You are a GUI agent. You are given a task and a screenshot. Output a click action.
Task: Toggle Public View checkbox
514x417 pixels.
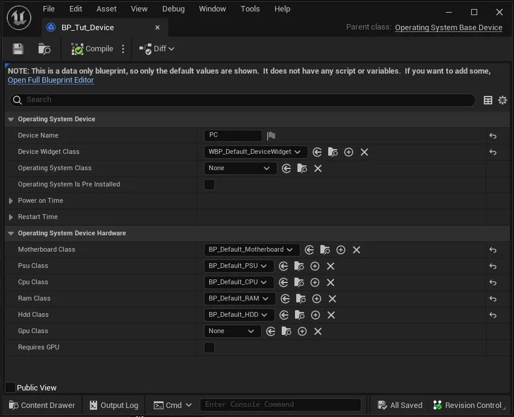10,387
